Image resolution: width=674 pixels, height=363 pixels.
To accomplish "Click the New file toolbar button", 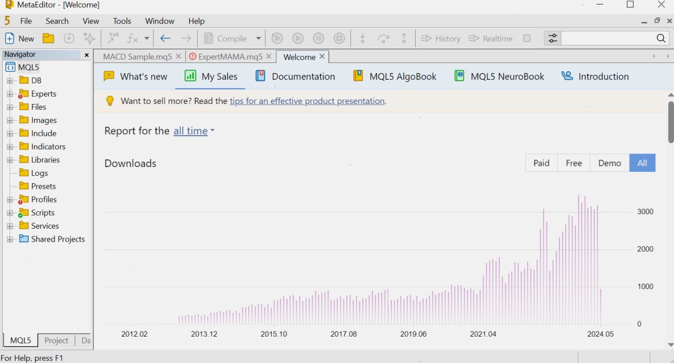I will pyautogui.click(x=20, y=38).
